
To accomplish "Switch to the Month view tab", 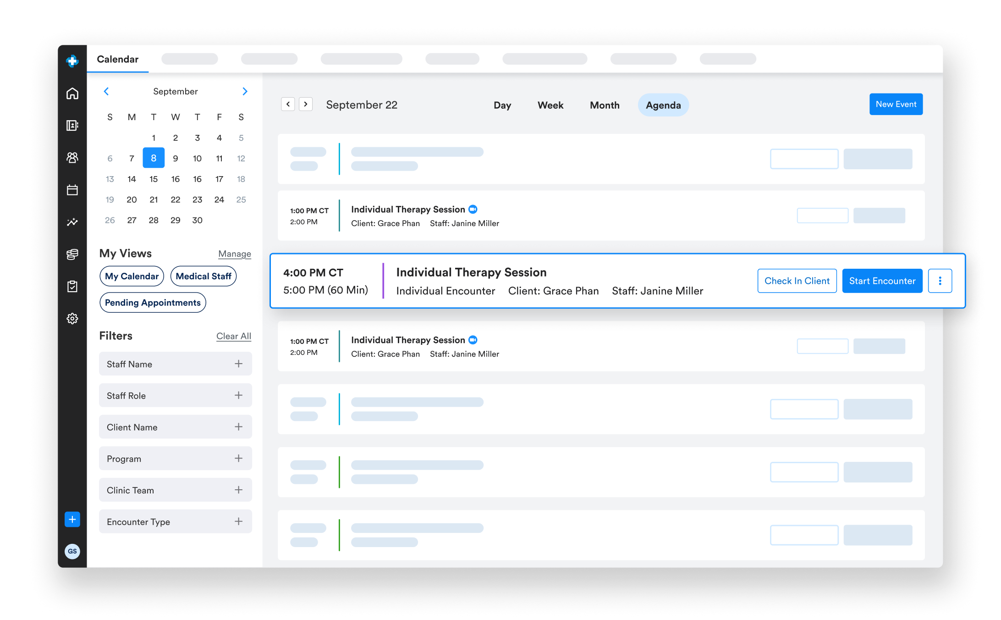I will (x=604, y=105).
